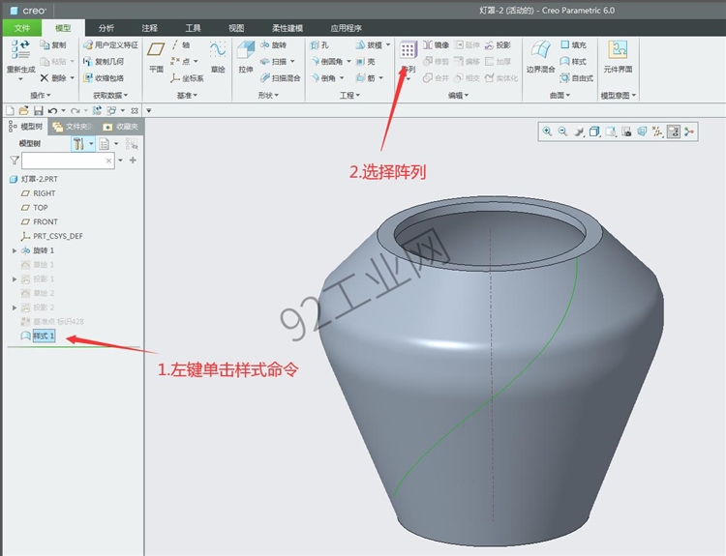Open the 扫描 (Sweep) dropdown arrow
The image size is (726, 556).
[292, 62]
